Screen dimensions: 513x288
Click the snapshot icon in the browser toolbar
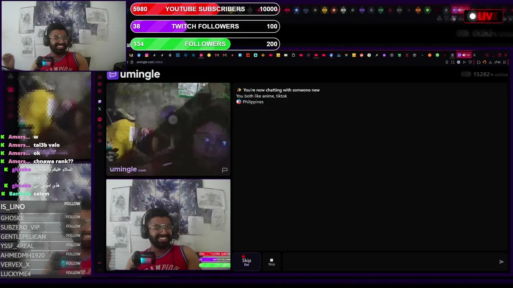[x=452, y=62]
